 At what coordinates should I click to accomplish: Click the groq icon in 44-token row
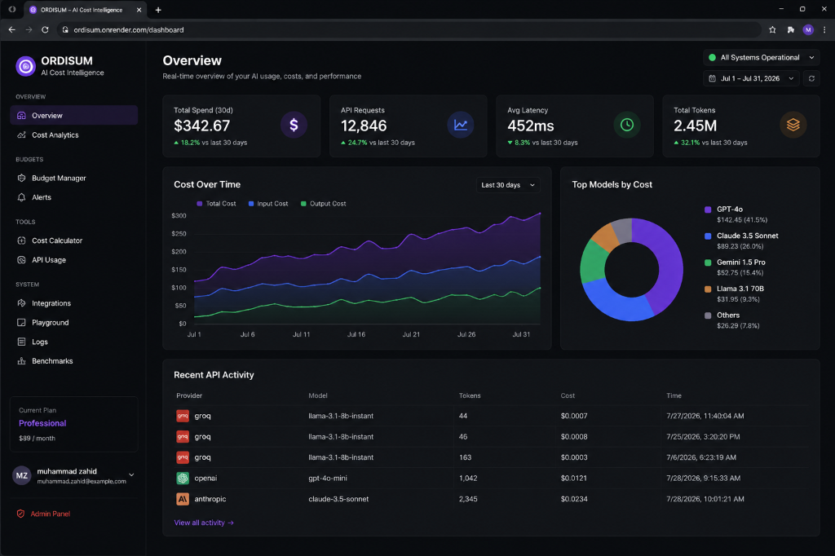(183, 416)
